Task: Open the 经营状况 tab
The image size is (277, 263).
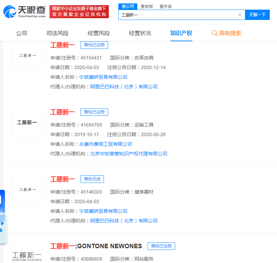Action: pos(140,33)
